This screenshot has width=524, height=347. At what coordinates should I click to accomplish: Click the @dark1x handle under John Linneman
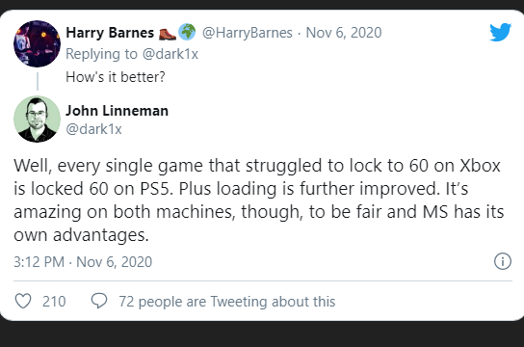(x=93, y=129)
